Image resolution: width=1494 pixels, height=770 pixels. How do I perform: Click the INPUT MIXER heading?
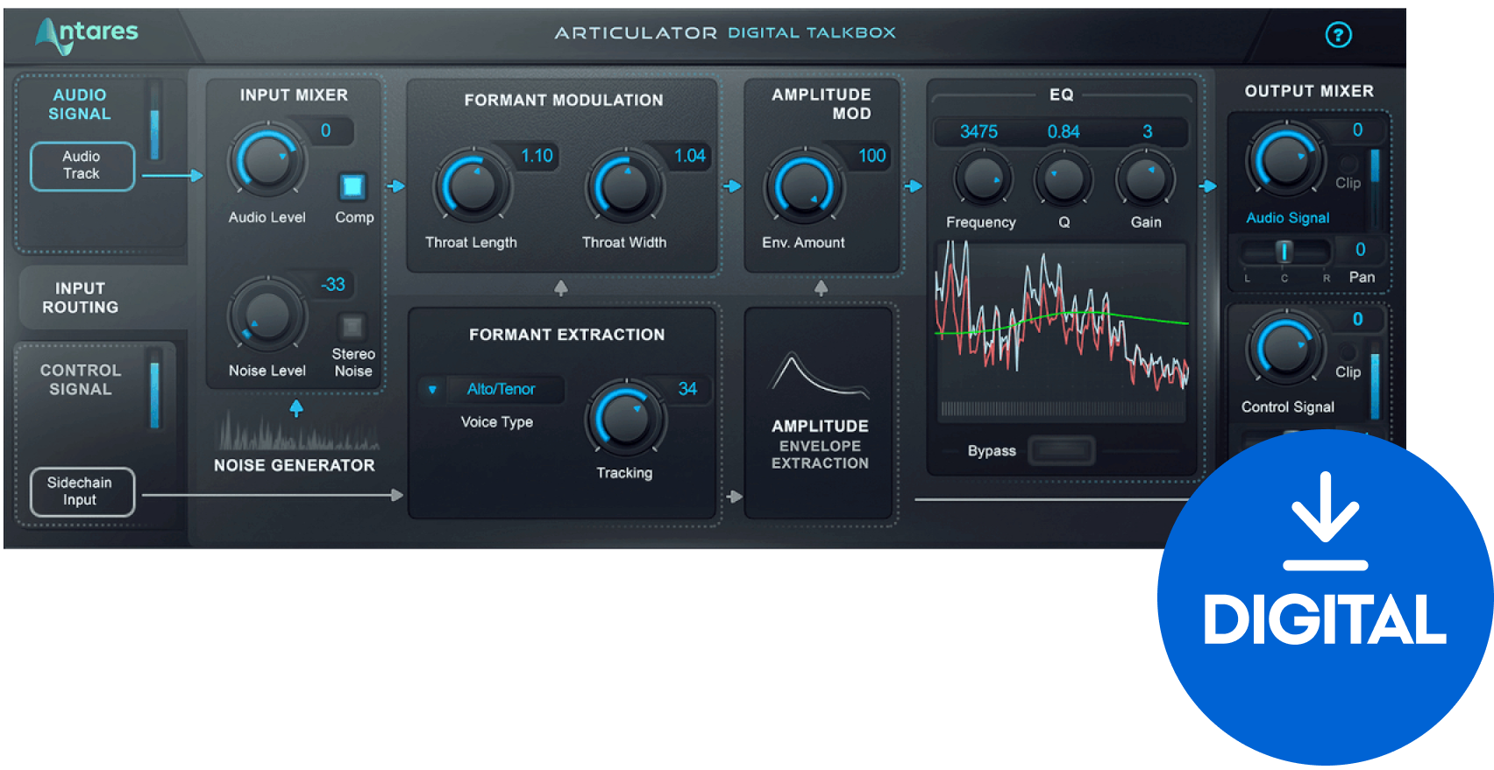294,95
